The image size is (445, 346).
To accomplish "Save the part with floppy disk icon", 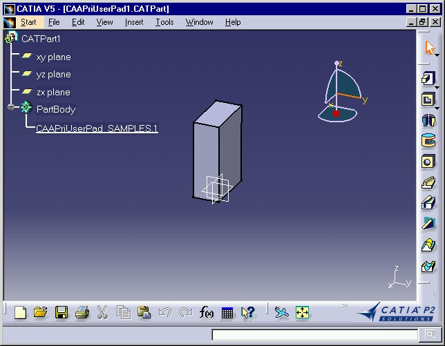I will 61,313.
